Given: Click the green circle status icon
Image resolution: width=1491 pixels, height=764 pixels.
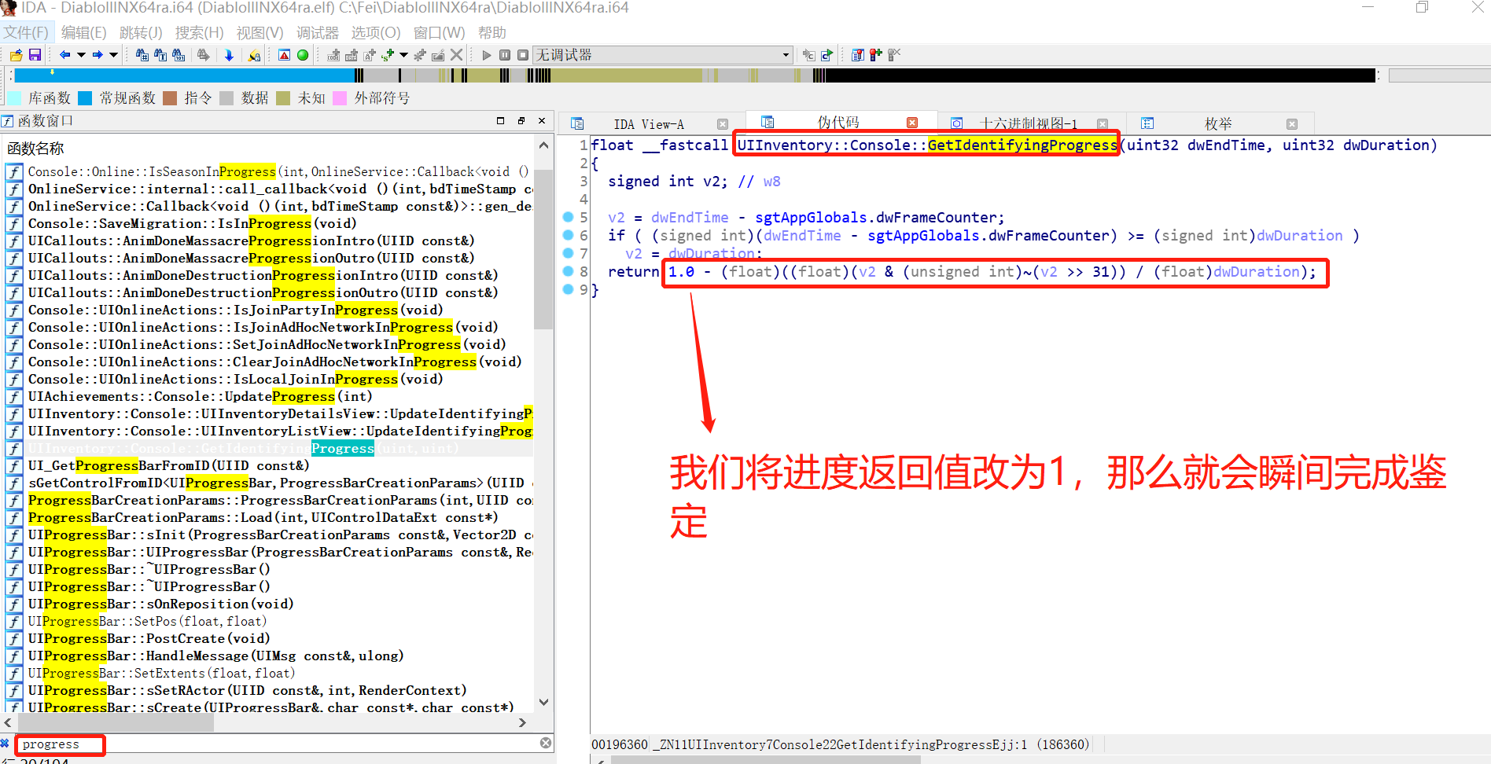Looking at the screenshot, I should [x=303, y=55].
